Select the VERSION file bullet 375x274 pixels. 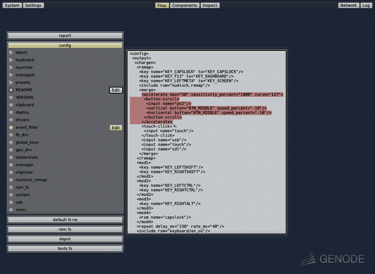11,97
